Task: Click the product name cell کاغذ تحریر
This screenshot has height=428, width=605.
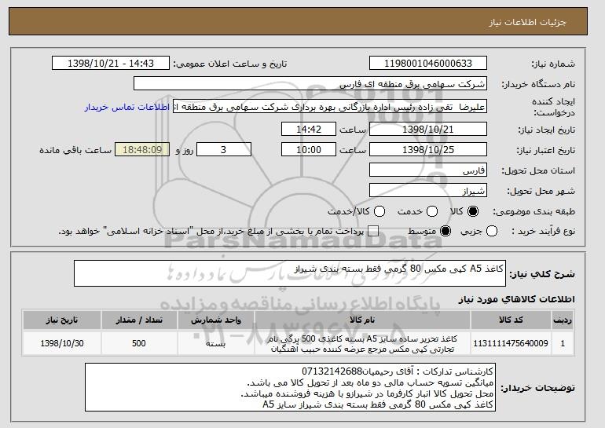Action: (x=363, y=343)
